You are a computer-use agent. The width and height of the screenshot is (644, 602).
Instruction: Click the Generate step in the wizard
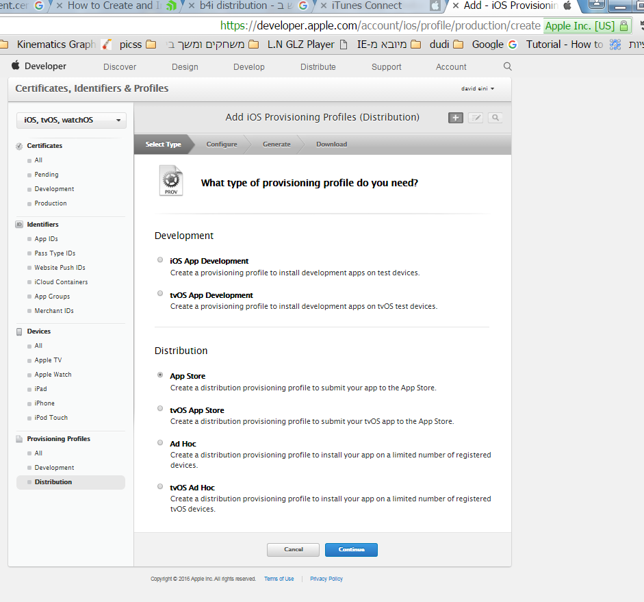pyautogui.click(x=276, y=145)
